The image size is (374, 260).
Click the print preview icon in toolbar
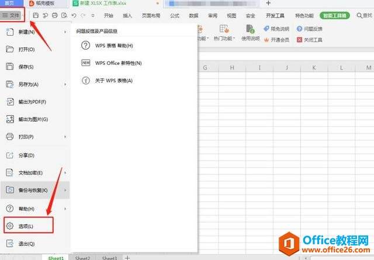[64, 16]
